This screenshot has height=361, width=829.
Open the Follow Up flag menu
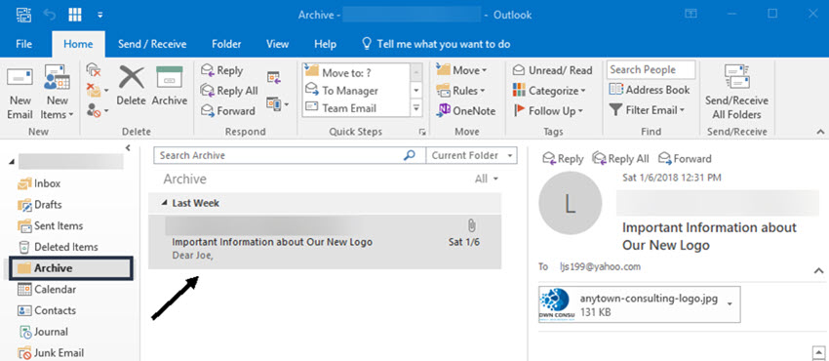(x=548, y=111)
